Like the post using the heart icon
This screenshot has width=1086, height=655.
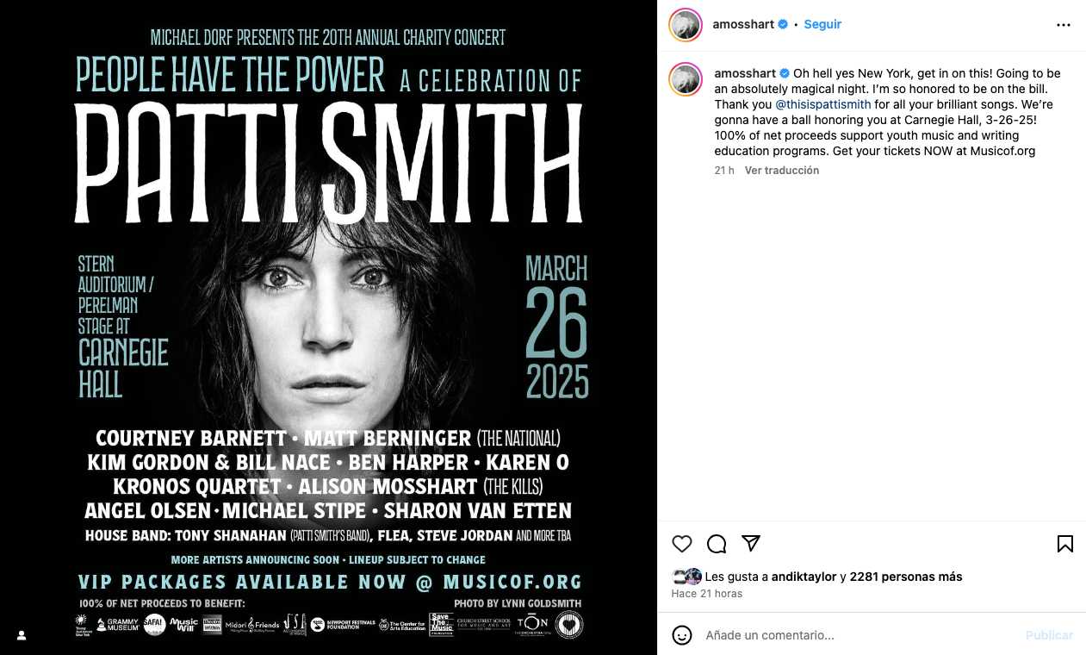click(681, 544)
